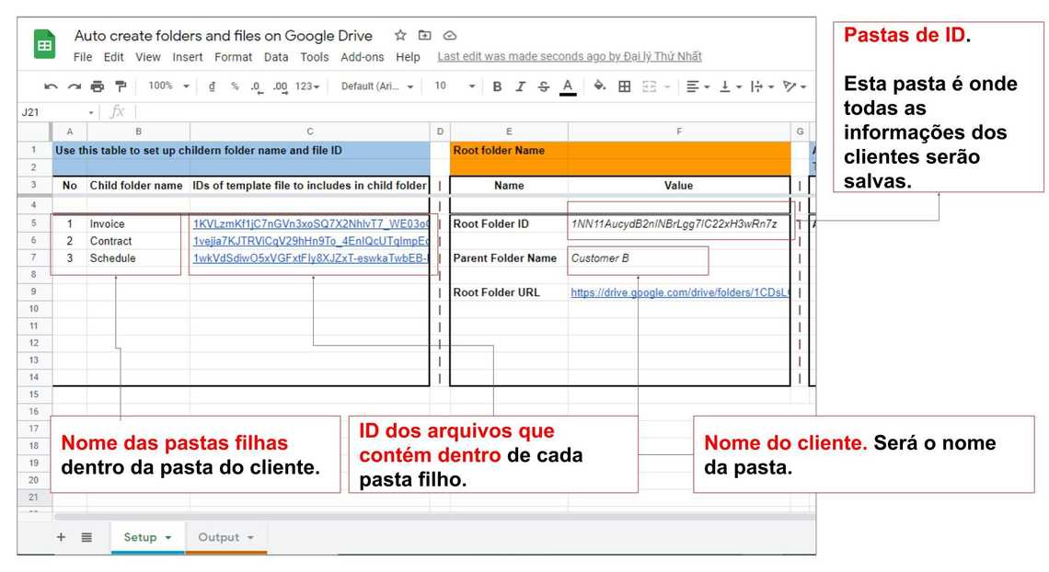Show the all sheets list
Image resolution: width=1049 pixels, height=572 pixels.
coord(87,537)
